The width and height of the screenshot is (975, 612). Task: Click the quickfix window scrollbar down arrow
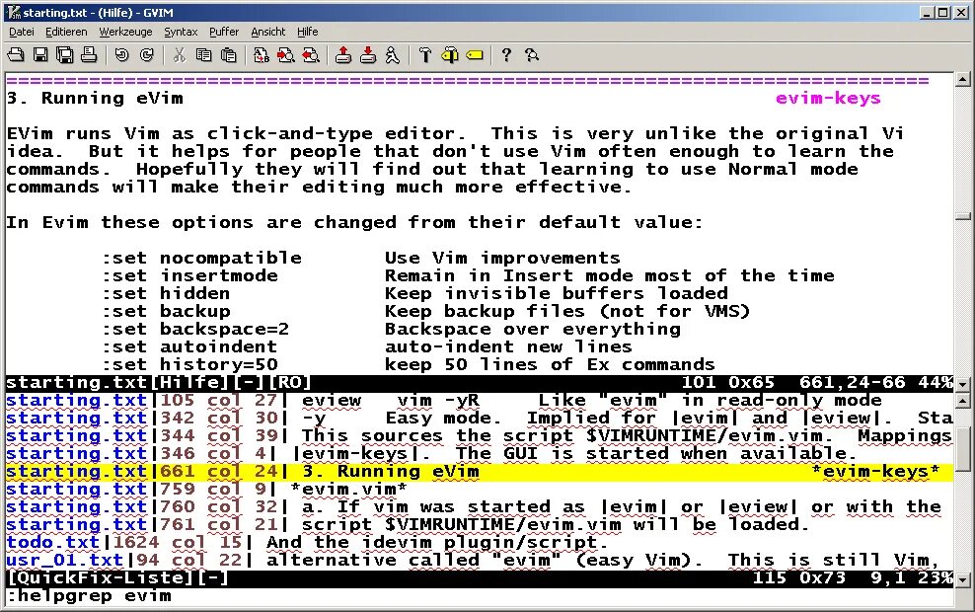962,579
